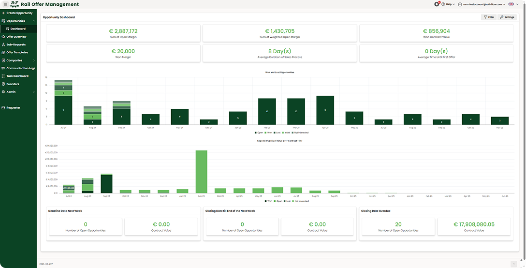Click the € 17,908,080.05 contract value
The image size is (526, 268).
click(x=474, y=224)
